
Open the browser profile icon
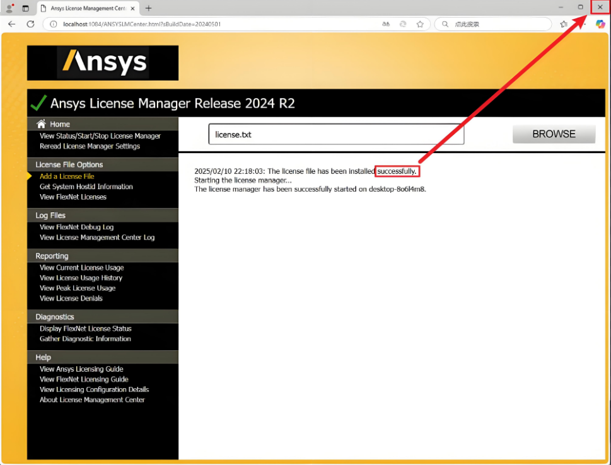(x=9, y=8)
